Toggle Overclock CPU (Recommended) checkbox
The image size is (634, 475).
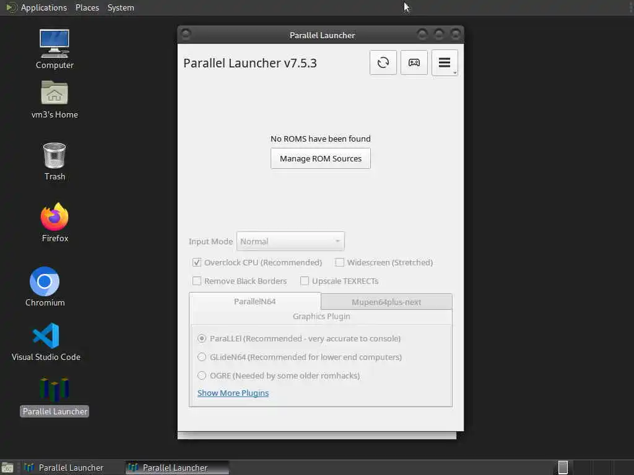(196, 262)
